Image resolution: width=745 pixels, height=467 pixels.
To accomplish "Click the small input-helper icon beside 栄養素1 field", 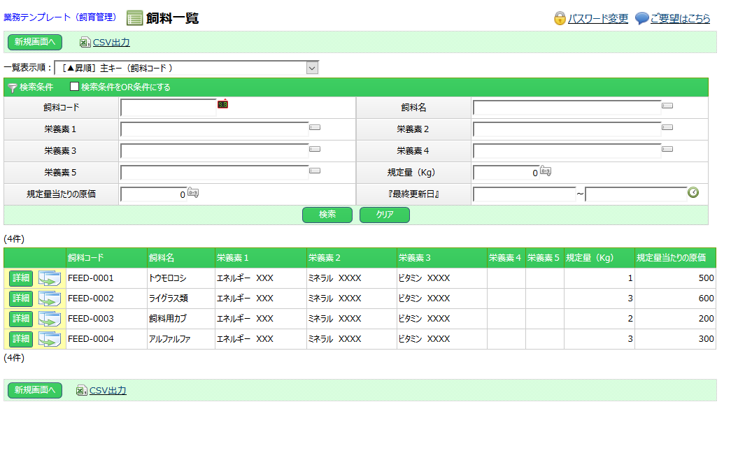I will pos(315,128).
